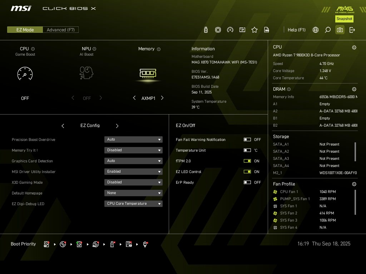Go to next EZ Config page arrow
Image resolution: width=366 pixels, height=274 pixels.
tap(117, 126)
